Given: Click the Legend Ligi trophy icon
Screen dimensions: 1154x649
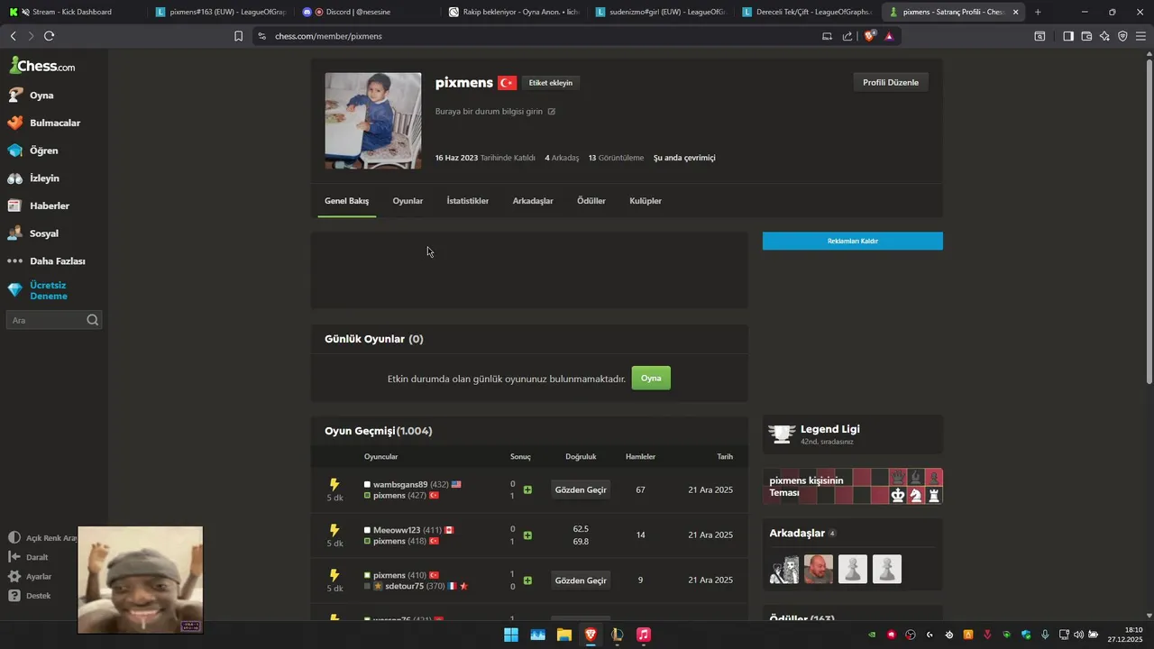Looking at the screenshot, I should tap(783, 434).
